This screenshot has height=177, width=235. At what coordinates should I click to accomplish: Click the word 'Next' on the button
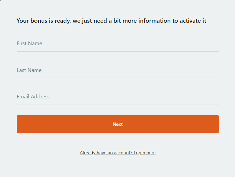point(117,124)
